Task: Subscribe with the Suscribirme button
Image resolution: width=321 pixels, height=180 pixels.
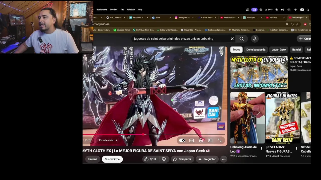Action: 112,159
